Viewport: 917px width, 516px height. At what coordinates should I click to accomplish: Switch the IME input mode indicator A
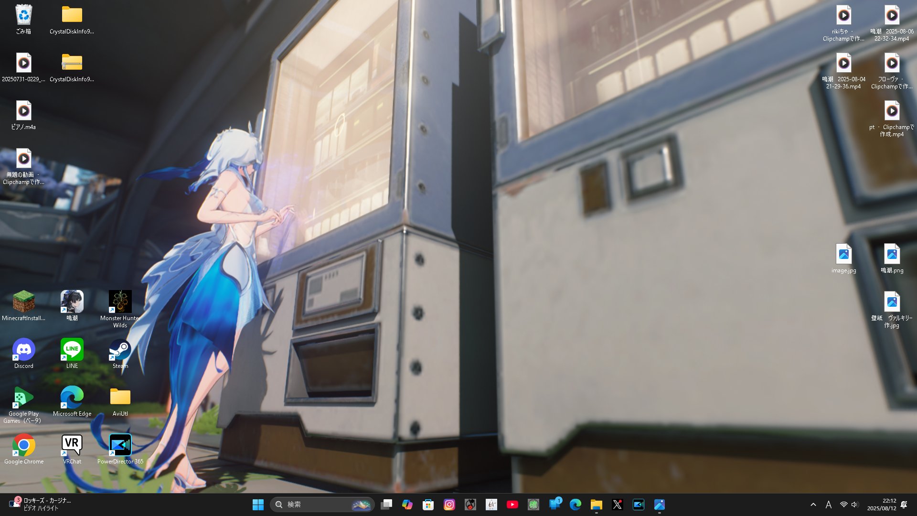(x=829, y=505)
